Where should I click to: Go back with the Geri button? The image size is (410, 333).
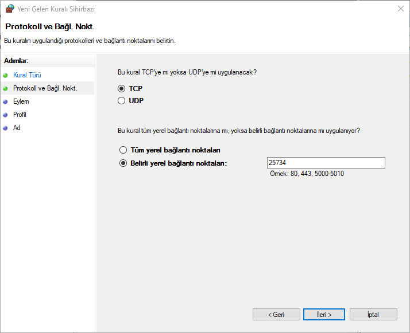pos(276,315)
